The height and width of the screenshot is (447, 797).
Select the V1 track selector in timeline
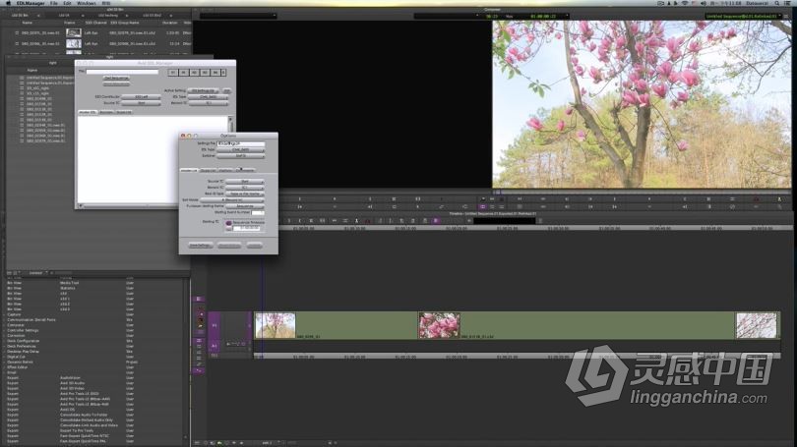click(x=214, y=325)
